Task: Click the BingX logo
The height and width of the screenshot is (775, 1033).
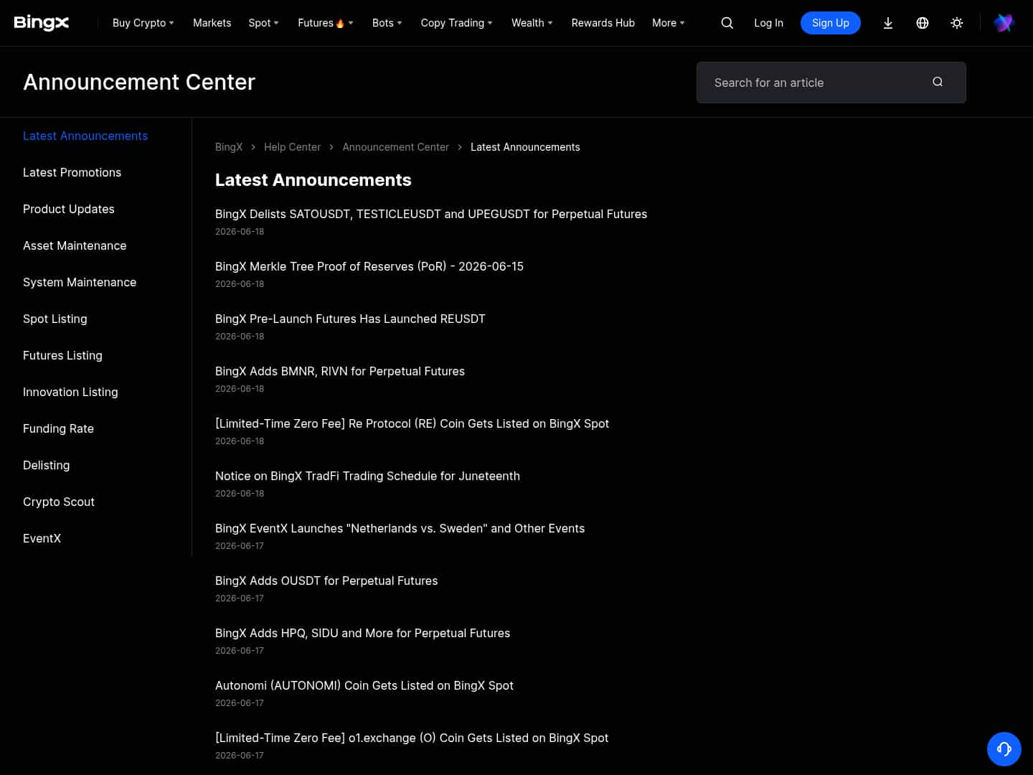Action: click(42, 23)
